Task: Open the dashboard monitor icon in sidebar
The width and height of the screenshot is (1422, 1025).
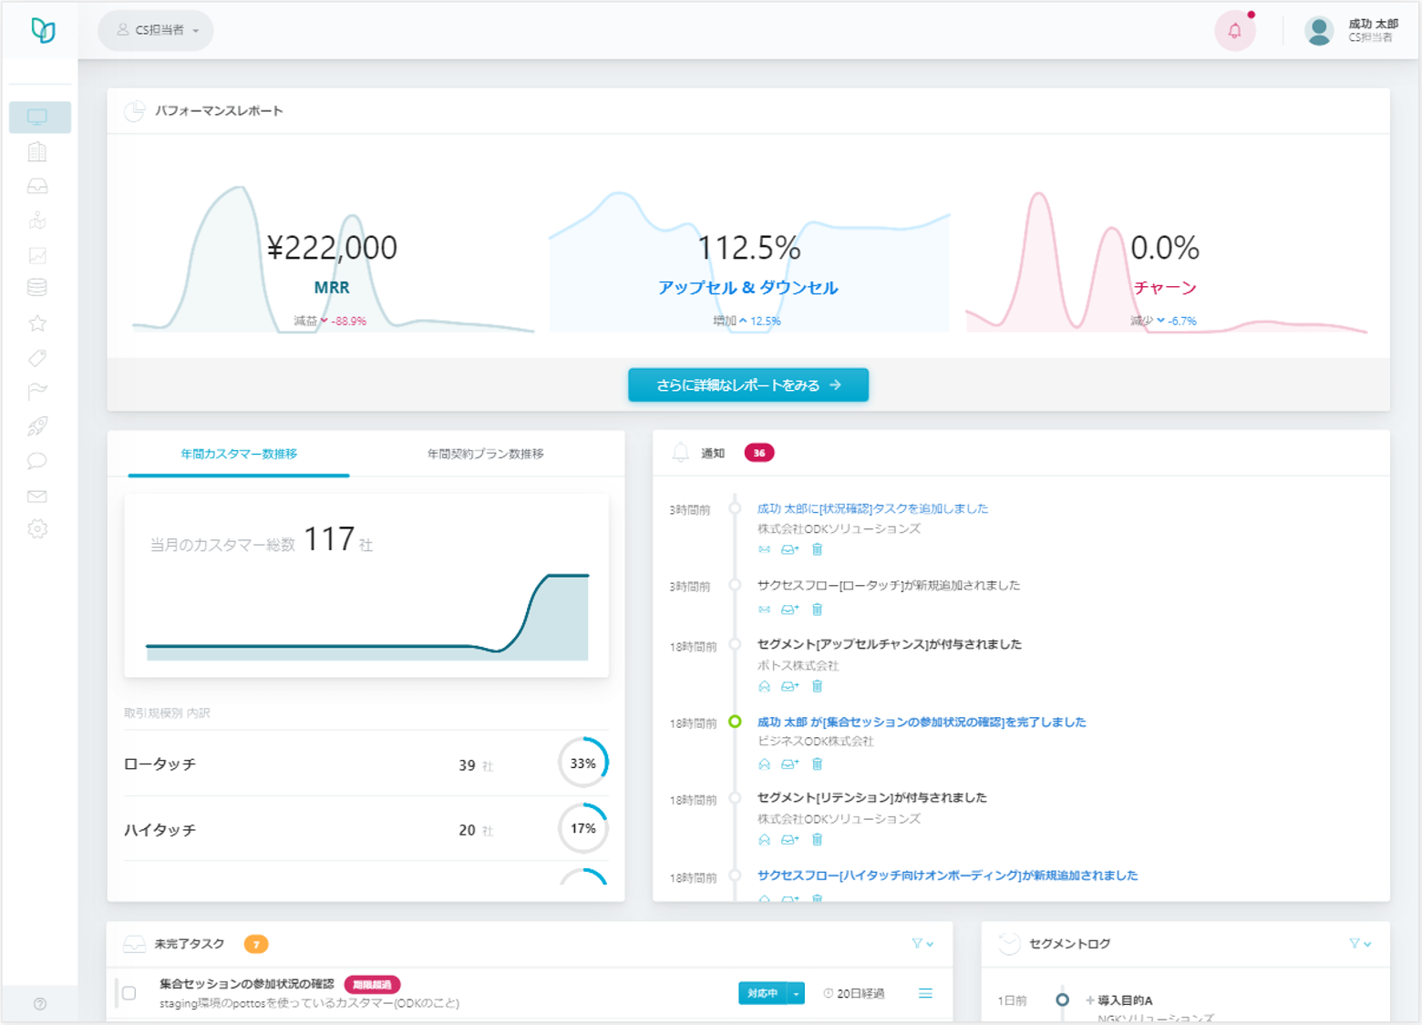Action: [37, 117]
